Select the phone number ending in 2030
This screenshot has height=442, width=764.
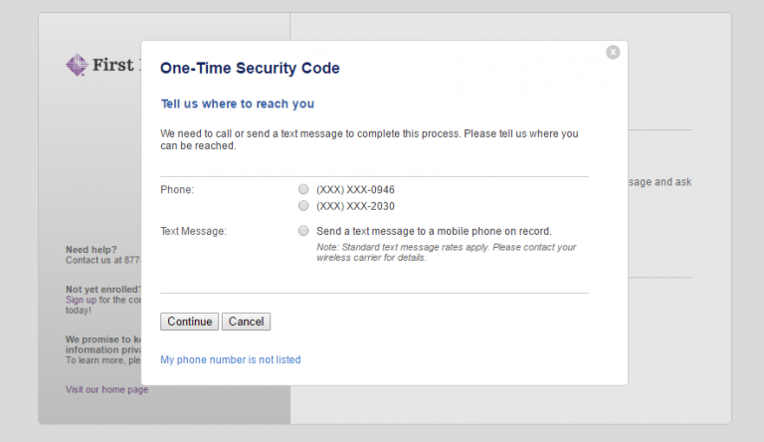coord(303,206)
